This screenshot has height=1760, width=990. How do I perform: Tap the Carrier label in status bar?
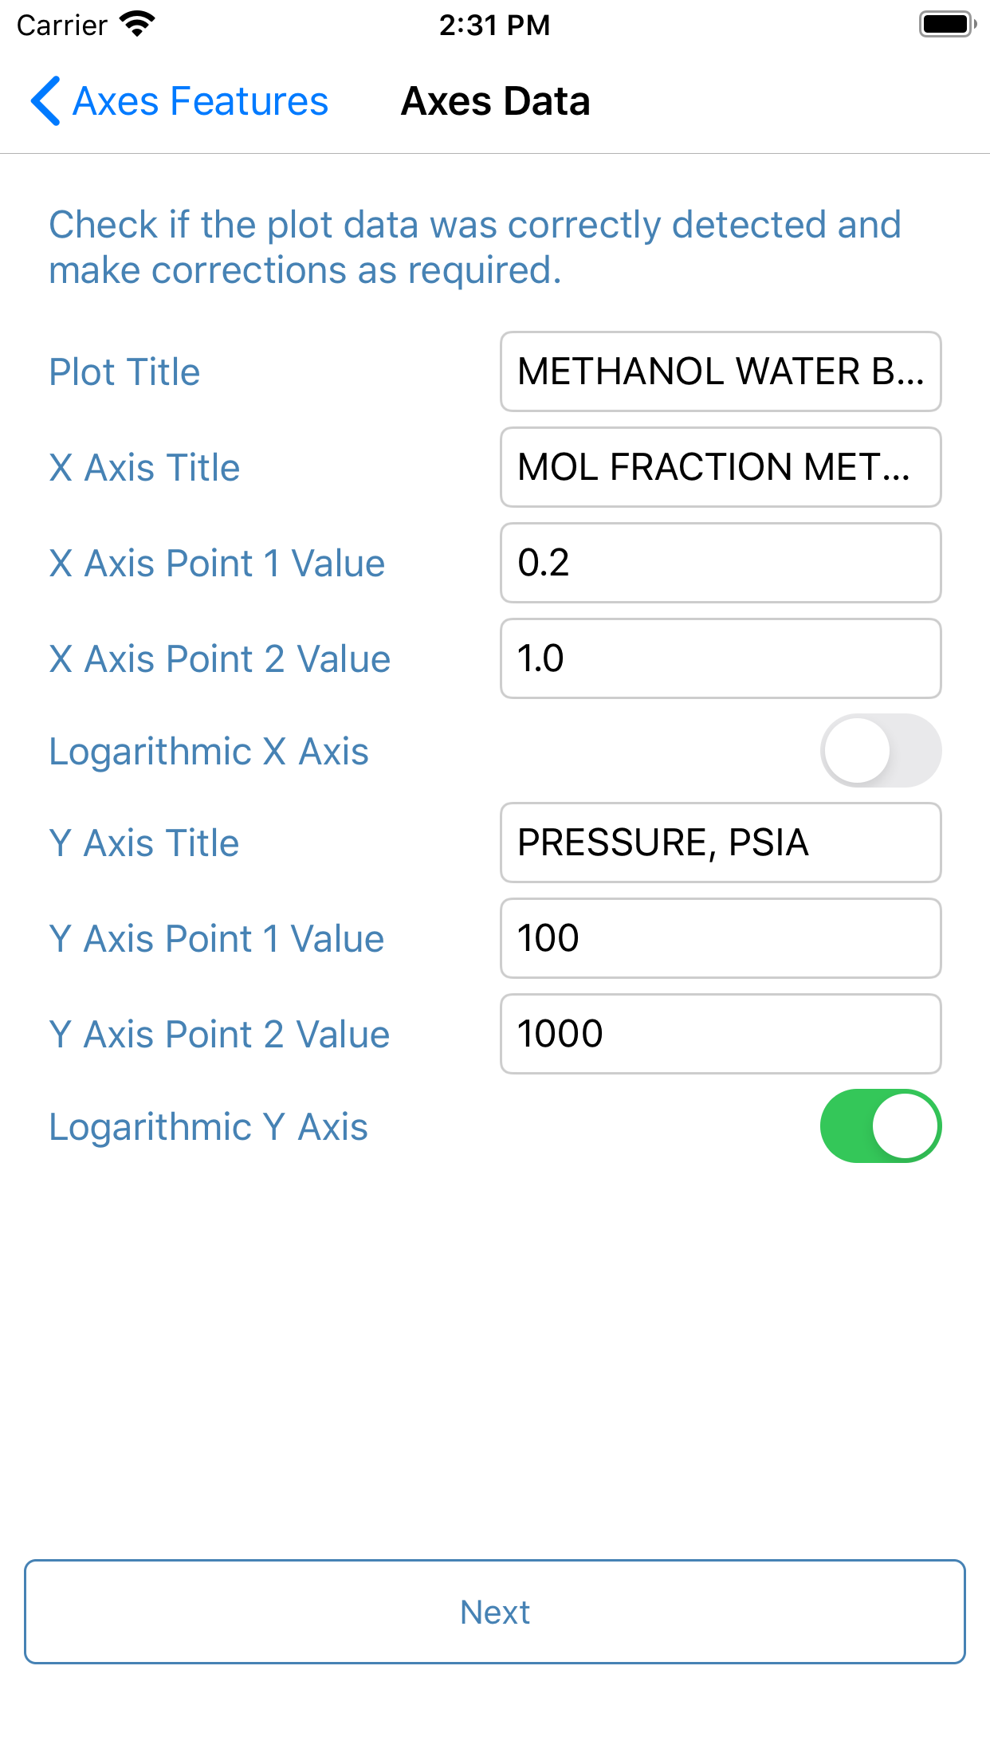[63, 25]
